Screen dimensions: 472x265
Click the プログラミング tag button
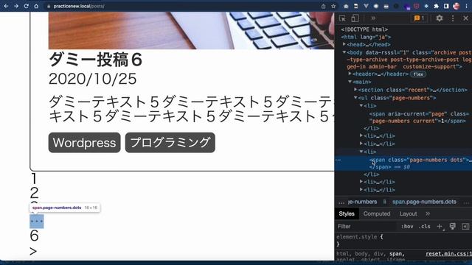pos(170,142)
